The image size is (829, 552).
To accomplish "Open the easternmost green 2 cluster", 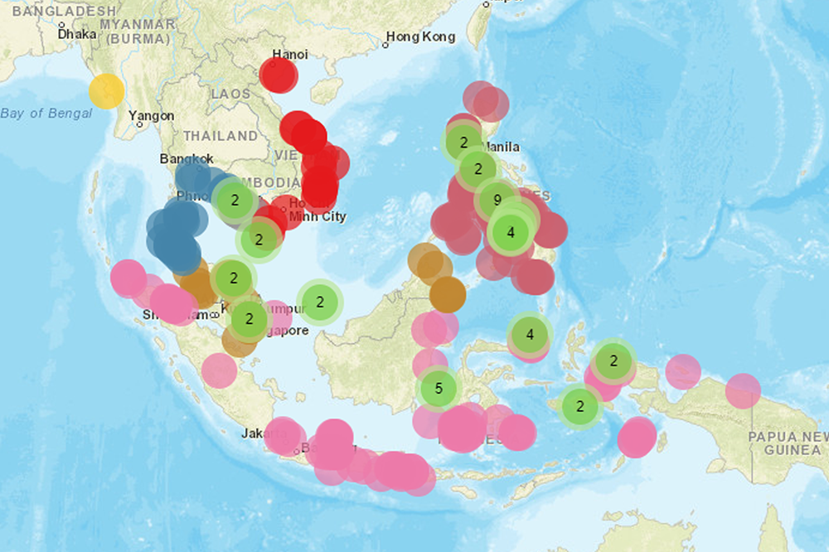I will (x=613, y=361).
